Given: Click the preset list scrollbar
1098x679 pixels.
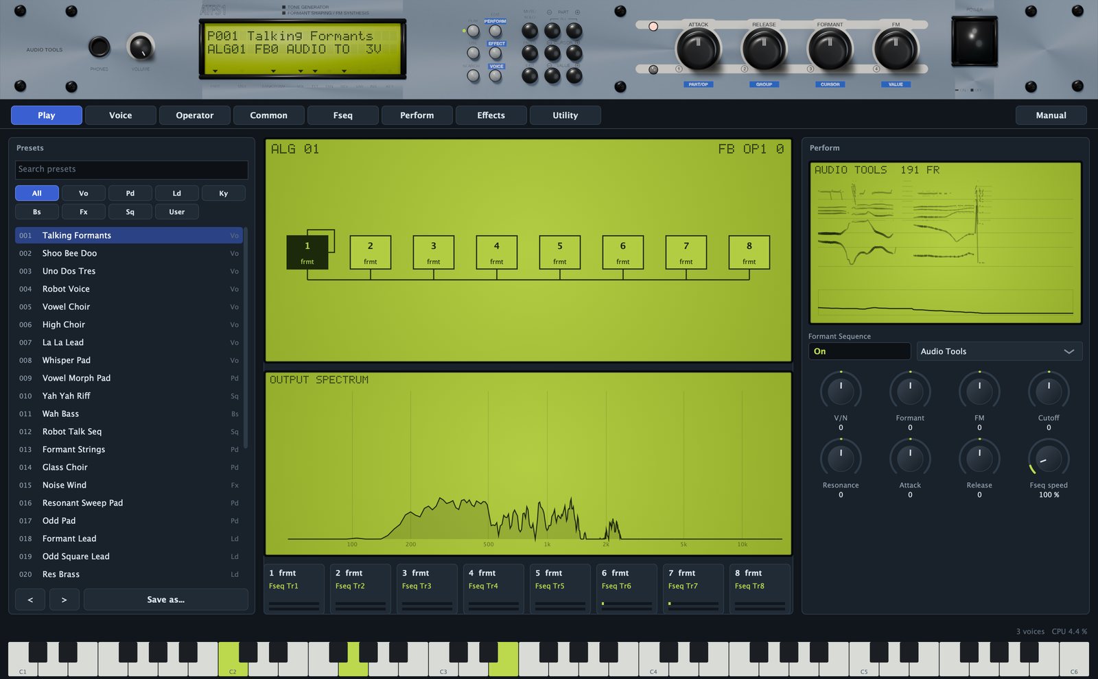Looking at the screenshot, I should tap(246, 337).
